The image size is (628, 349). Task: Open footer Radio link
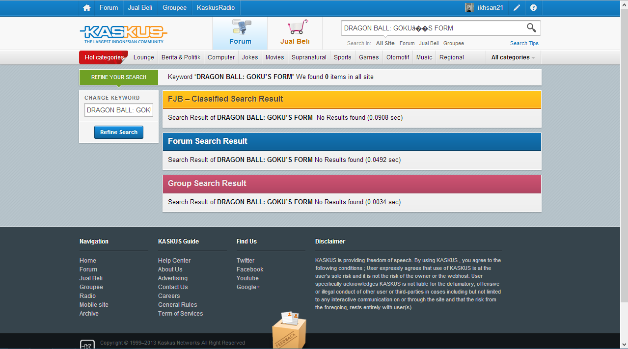pos(88,296)
